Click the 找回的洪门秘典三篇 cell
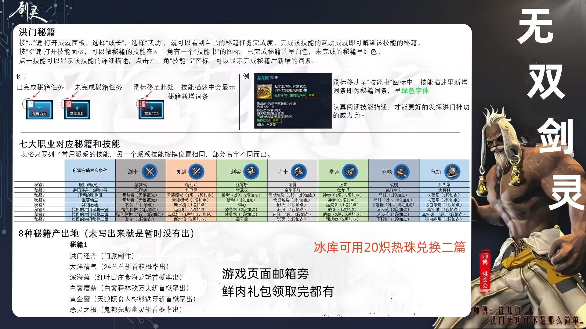Image resolution: width=586 pixels, height=329 pixels. [90, 219]
